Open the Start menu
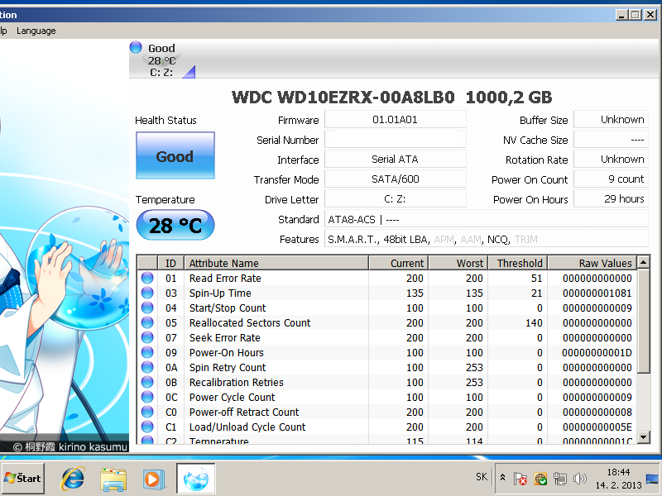 [23, 479]
